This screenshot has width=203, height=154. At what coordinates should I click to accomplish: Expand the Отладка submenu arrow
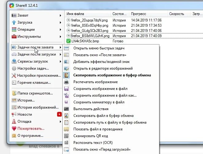point(60,121)
